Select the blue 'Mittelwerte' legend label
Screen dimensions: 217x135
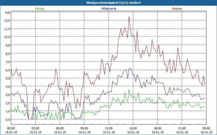pyautogui.click(x=109, y=9)
